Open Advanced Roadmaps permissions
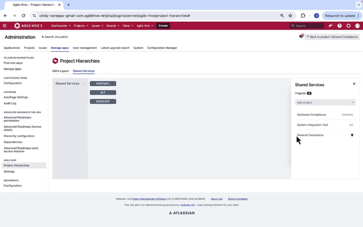The image size is (363, 227). pyautogui.click(x=17, y=119)
